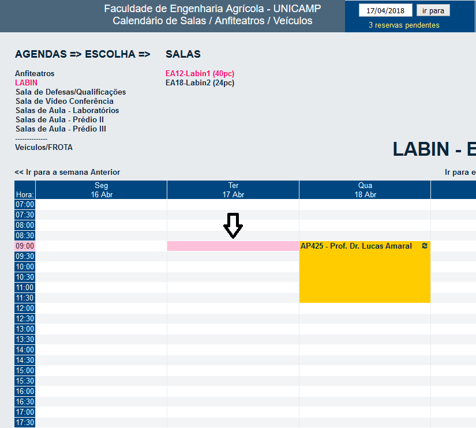The width and height of the screenshot is (476, 428).
Task: Click the 17:30 time label
Action: point(25,423)
